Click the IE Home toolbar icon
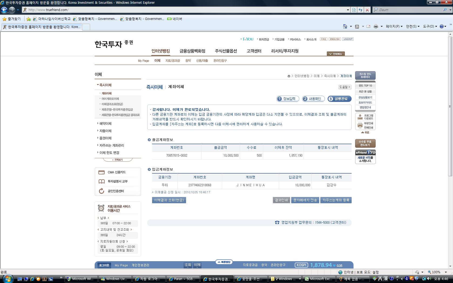This screenshot has width=453, height=283. coord(345,26)
